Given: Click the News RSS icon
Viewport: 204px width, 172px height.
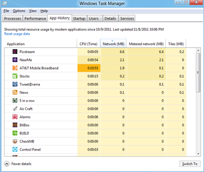Looking at the screenshot, I should tap(15, 92).
